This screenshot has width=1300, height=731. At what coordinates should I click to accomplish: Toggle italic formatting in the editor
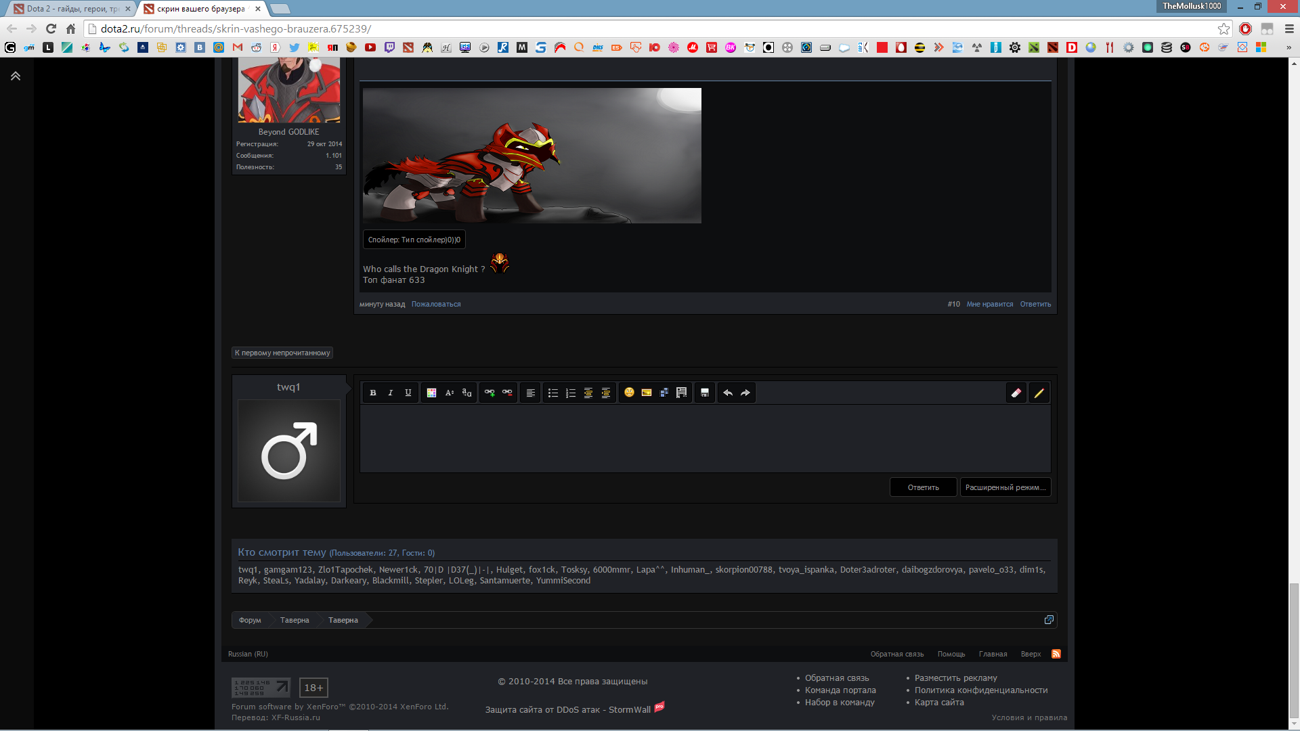pos(391,393)
